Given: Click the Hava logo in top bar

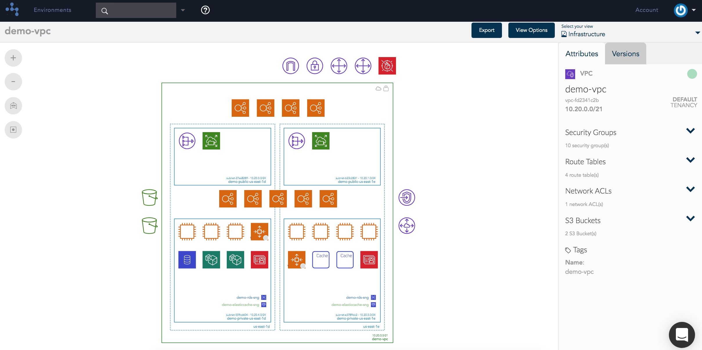Looking at the screenshot, I should click(x=12, y=10).
